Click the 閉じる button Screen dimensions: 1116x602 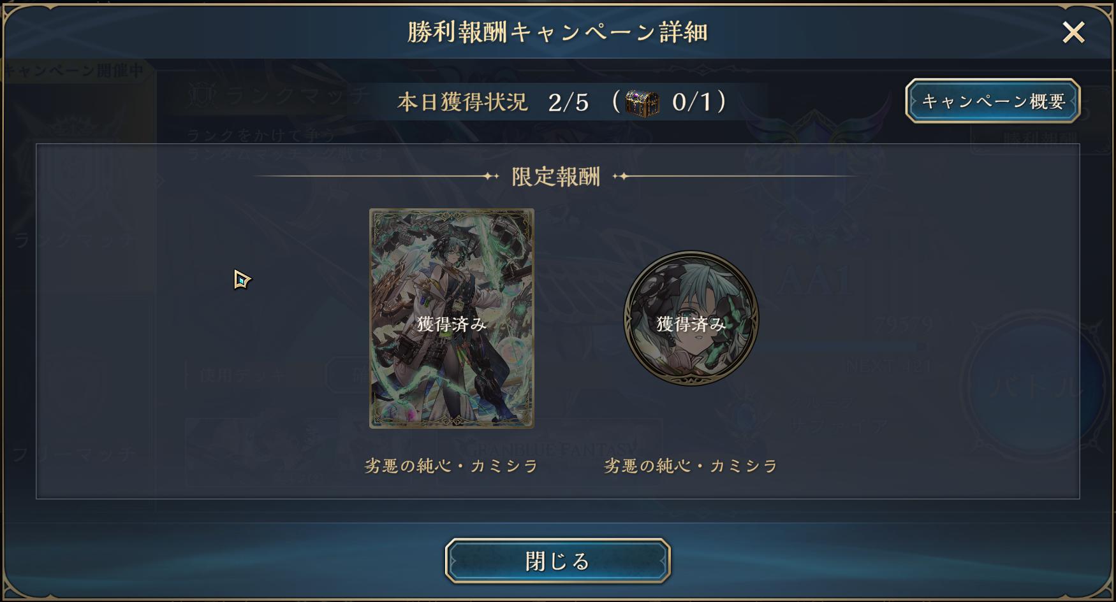click(557, 561)
